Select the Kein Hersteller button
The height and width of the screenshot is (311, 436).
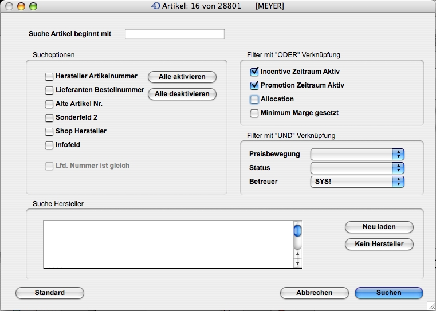click(379, 244)
